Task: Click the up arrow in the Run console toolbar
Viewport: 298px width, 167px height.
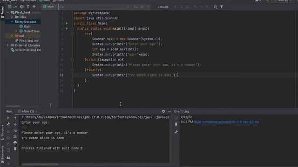Action: tap(15, 118)
